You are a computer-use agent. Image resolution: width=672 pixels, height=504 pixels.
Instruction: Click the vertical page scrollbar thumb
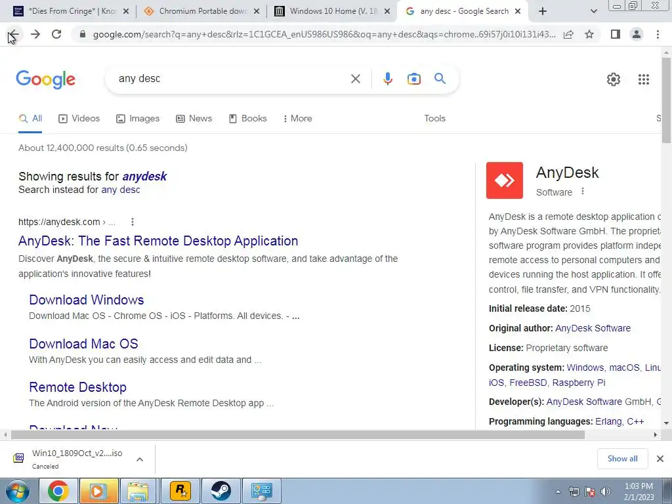point(666,100)
